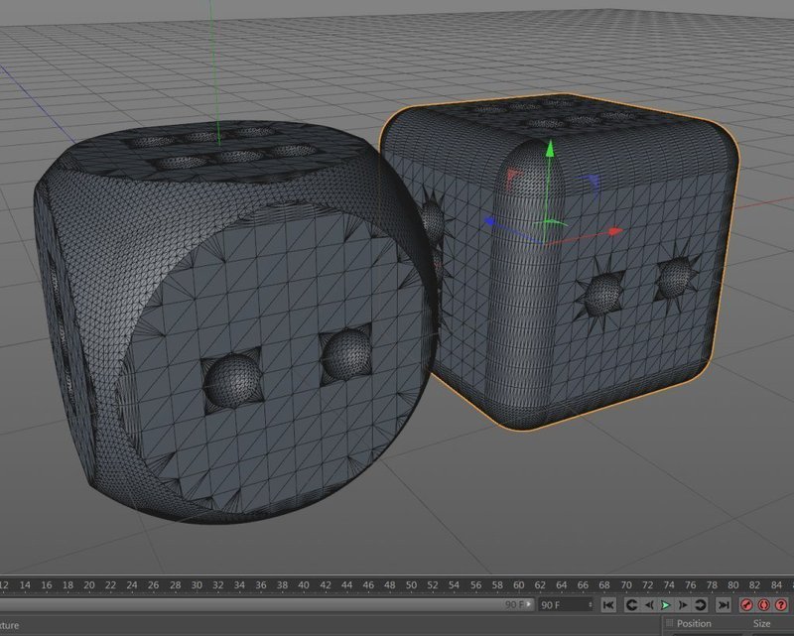
Task: Click the preview range arrow next to 90 F
Action: (530, 604)
